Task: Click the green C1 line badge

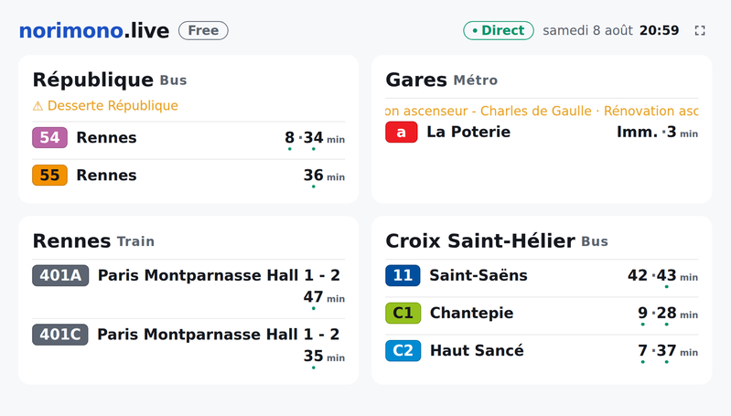Action: 403,313
